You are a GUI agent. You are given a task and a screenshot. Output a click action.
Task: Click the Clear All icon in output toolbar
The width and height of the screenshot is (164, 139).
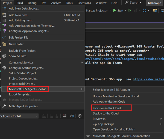pyautogui.click(x=65, y=116)
